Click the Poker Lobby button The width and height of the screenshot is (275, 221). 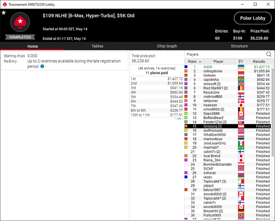(253, 18)
